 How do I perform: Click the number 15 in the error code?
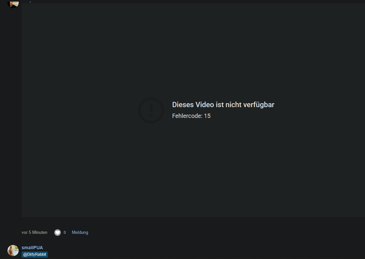click(207, 116)
